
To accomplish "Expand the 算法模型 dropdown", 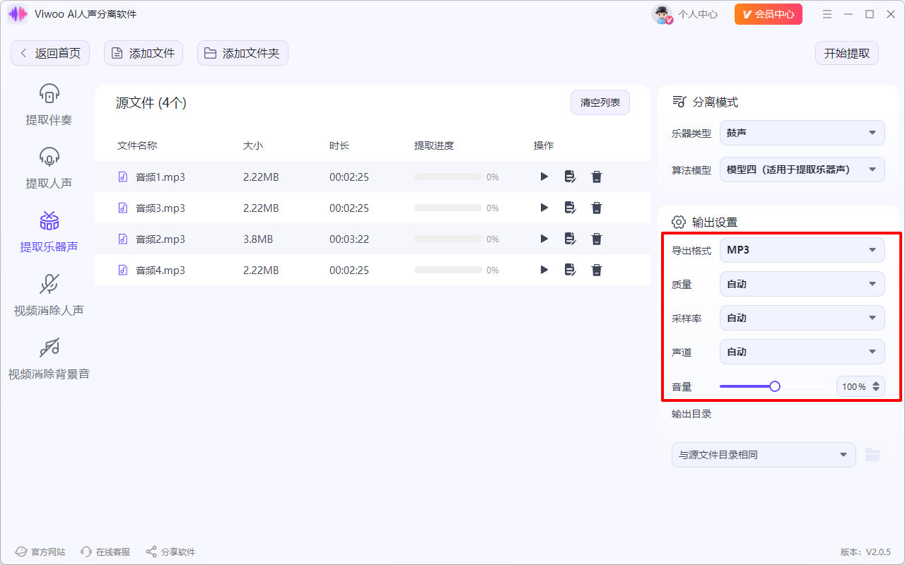I will [x=802, y=169].
